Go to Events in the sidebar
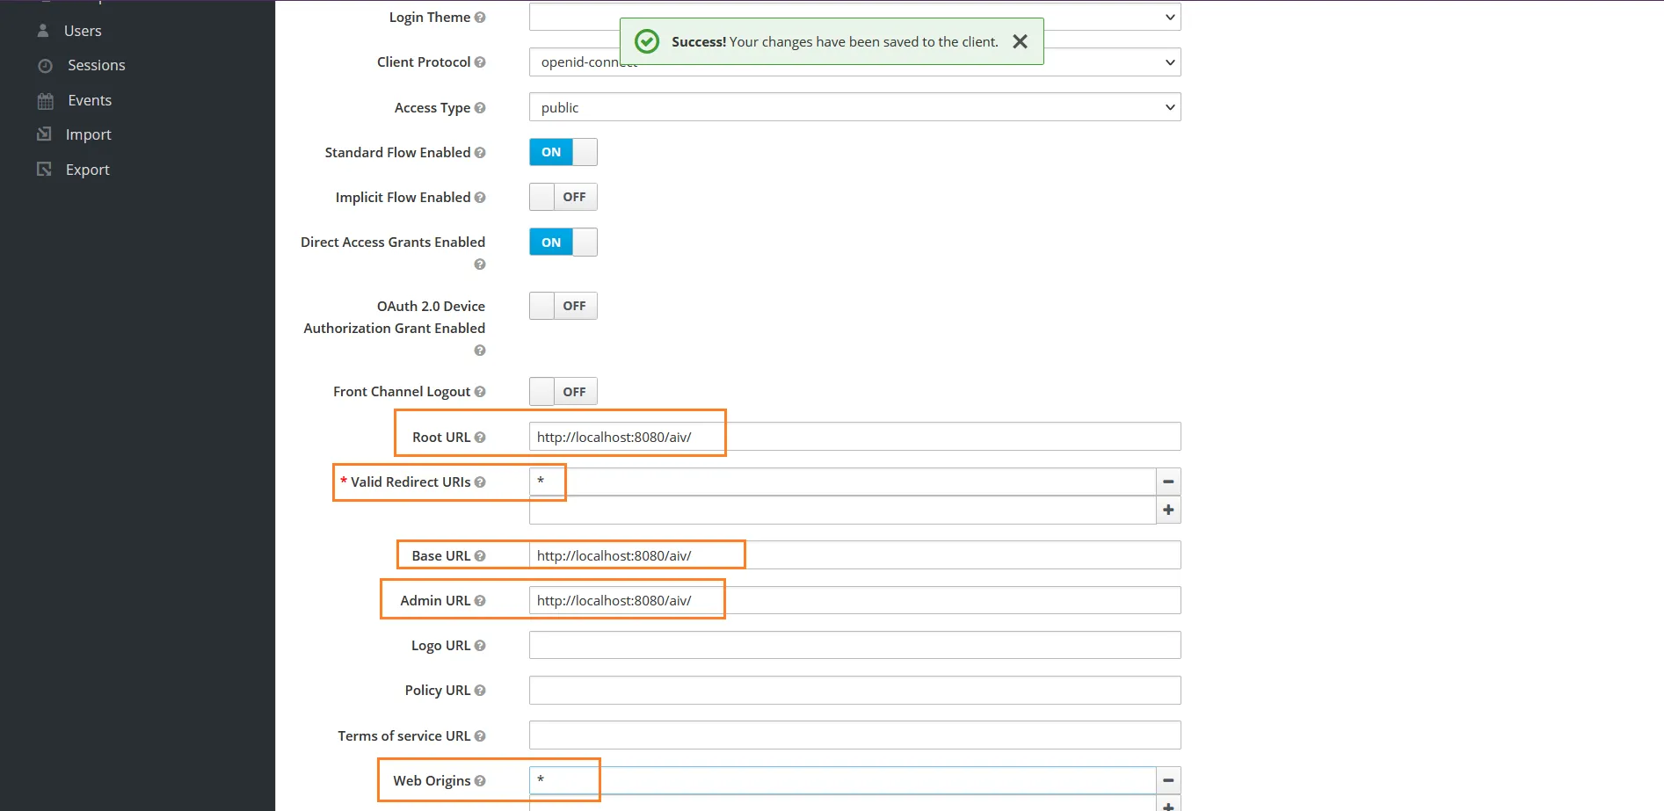1664x811 pixels. tap(90, 100)
